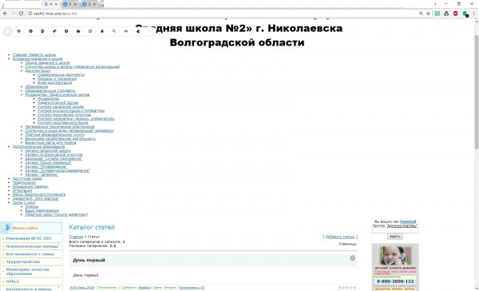Open the Платные образовательные услуги link

tap(54, 134)
